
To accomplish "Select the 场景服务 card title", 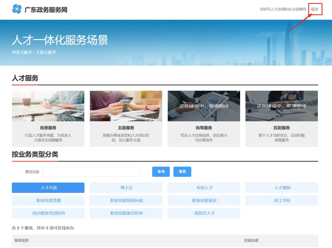I will coord(48,128).
